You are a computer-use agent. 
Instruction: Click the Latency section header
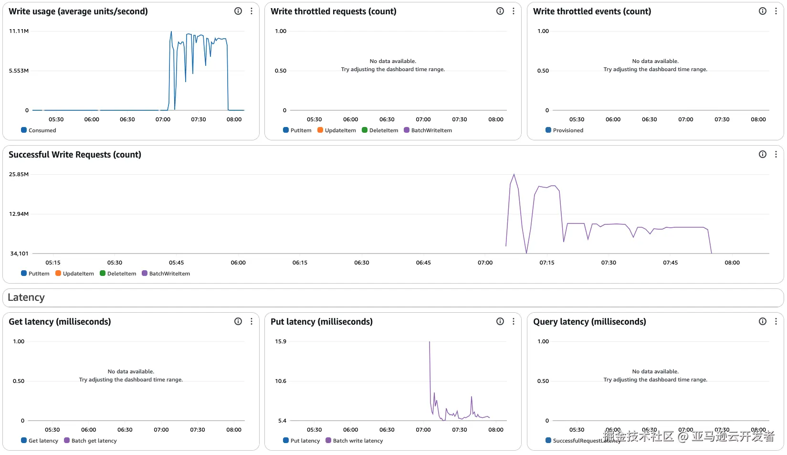[x=26, y=297]
